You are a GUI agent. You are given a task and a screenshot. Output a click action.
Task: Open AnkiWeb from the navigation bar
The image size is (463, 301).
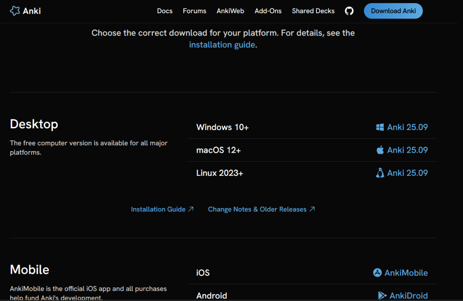point(230,11)
